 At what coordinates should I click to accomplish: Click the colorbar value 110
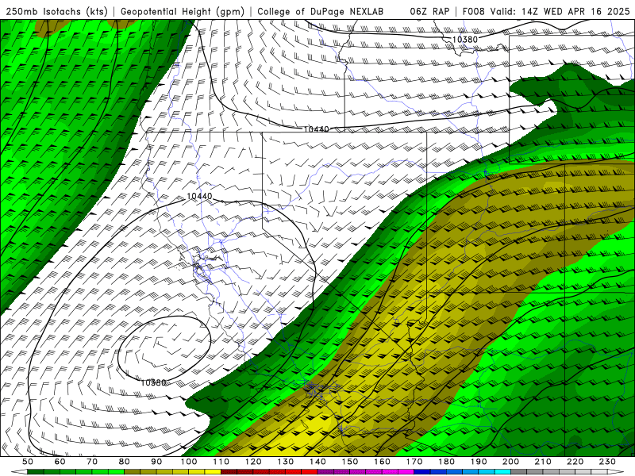pos(221,462)
